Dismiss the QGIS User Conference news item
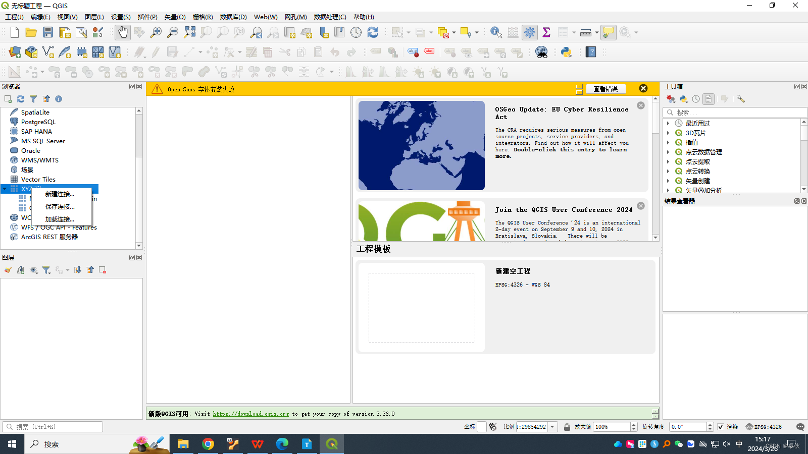This screenshot has height=454, width=808. 641,206
